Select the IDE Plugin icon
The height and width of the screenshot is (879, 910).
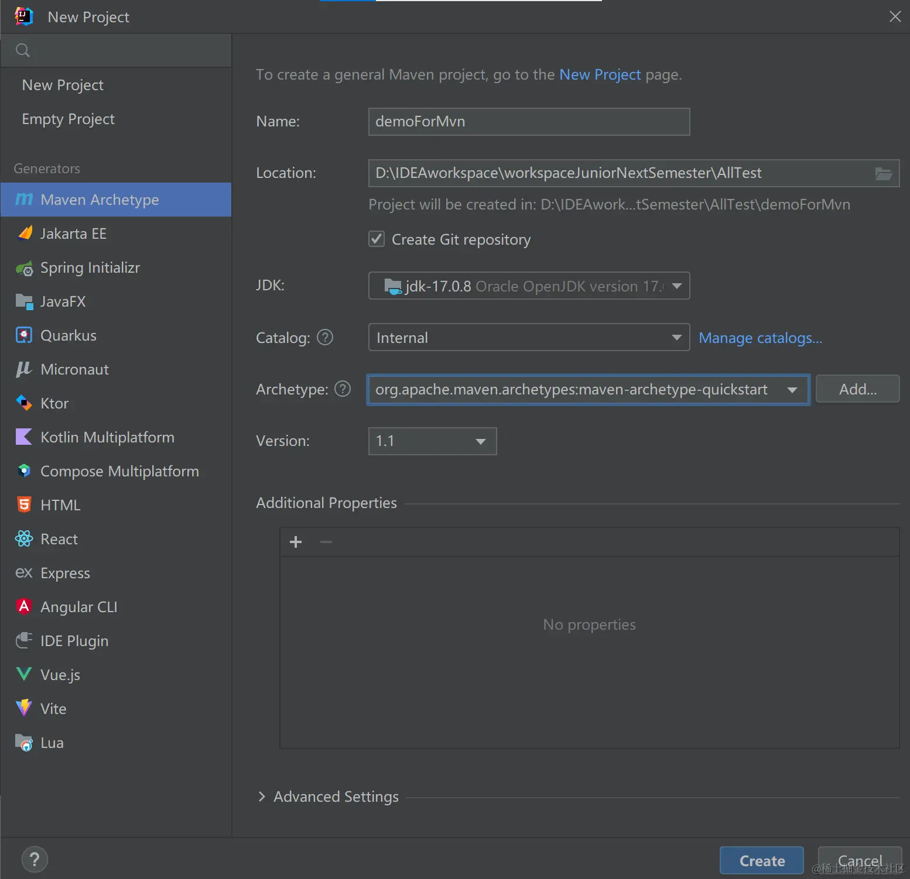click(24, 641)
